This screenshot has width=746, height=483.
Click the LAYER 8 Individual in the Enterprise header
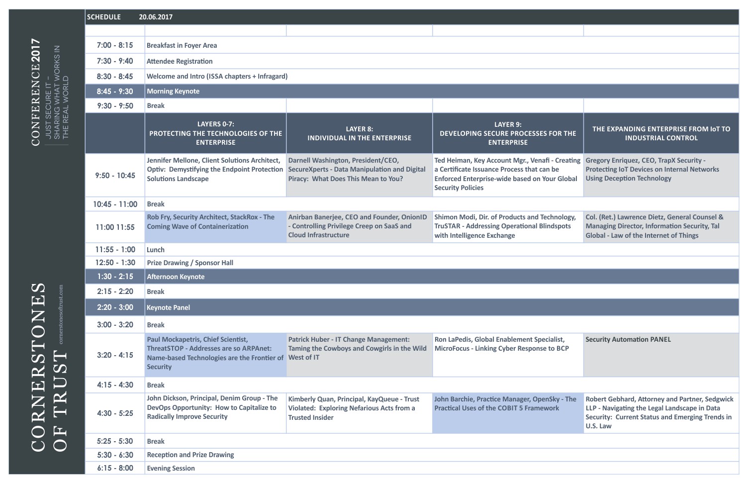[x=360, y=133]
